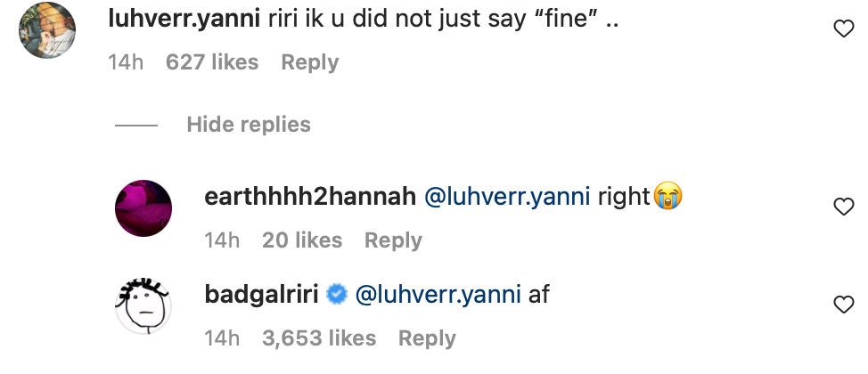The height and width of the screenshot is (374, 868).
Task: View the 20 likes list
Action: (302, 240)
